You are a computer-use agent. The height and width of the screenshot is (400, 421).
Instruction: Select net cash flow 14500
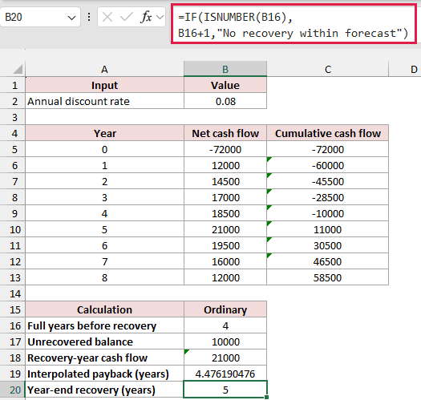tap(225, 181)
